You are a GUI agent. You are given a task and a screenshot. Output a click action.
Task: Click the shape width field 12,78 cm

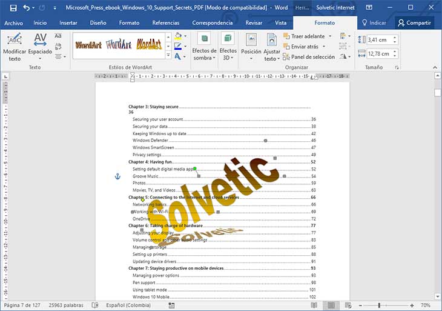pos(379,53)
